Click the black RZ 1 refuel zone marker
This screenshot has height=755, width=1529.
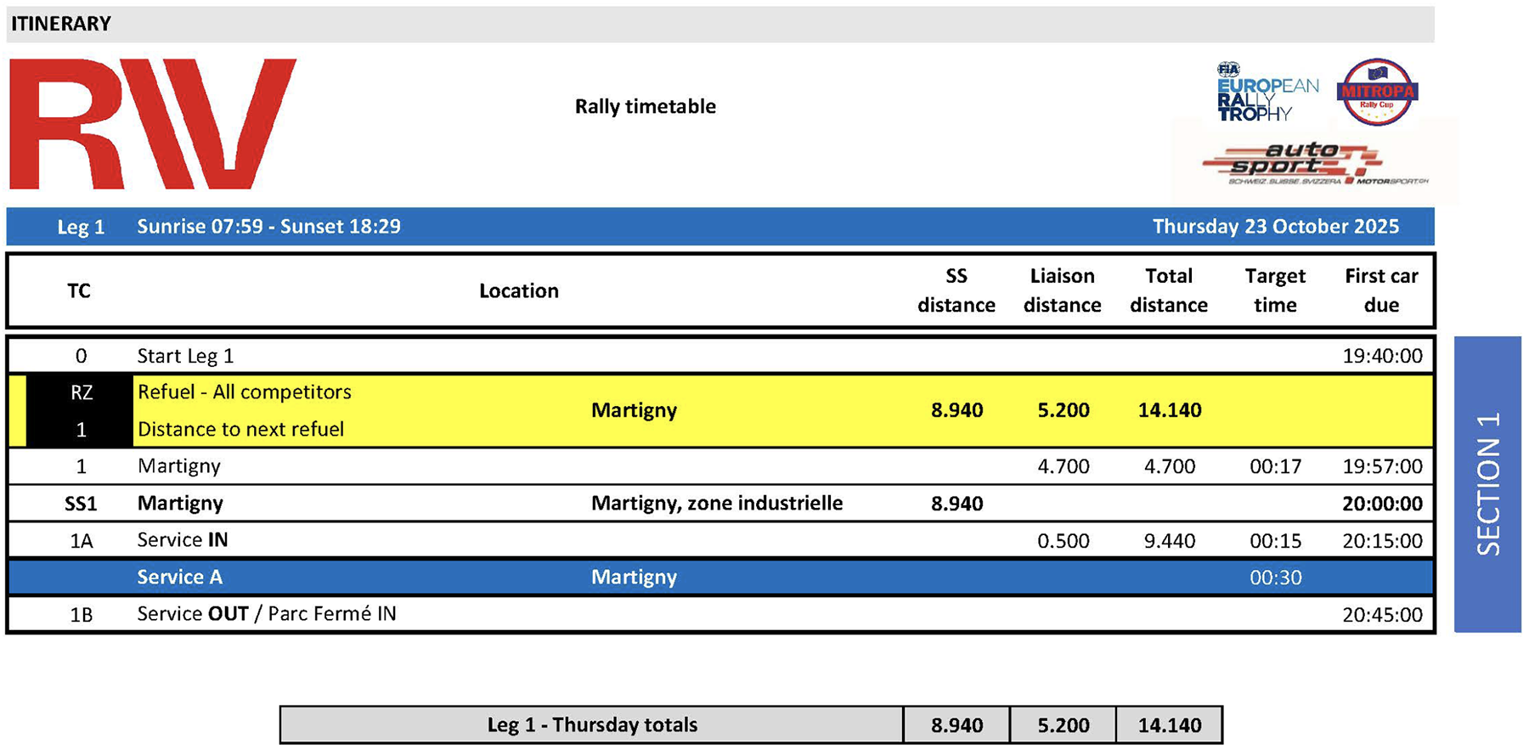coord(80,410)
